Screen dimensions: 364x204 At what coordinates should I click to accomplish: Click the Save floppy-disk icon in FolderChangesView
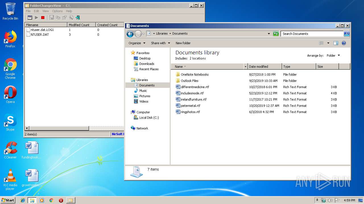tap(51, 18)
